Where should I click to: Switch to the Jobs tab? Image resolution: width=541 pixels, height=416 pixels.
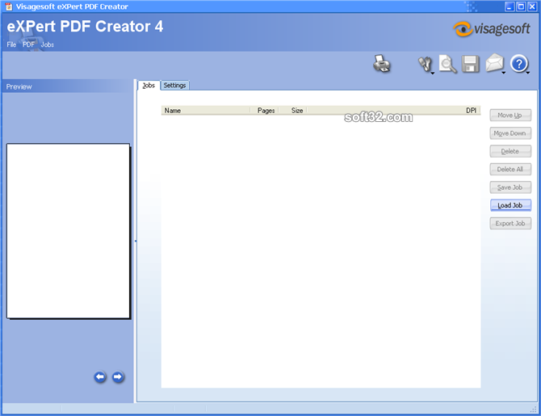(149, 86)
